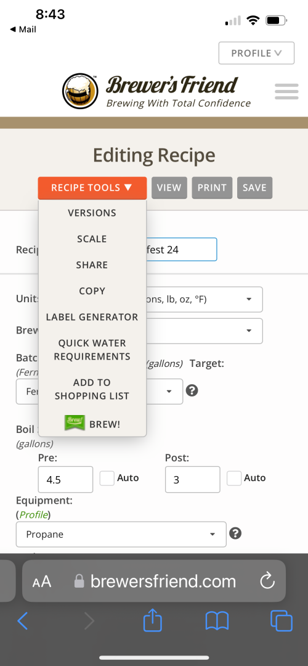Go back with Safari back arrow
The height and width of the screenshot is (666, 308).
point(23,621)
